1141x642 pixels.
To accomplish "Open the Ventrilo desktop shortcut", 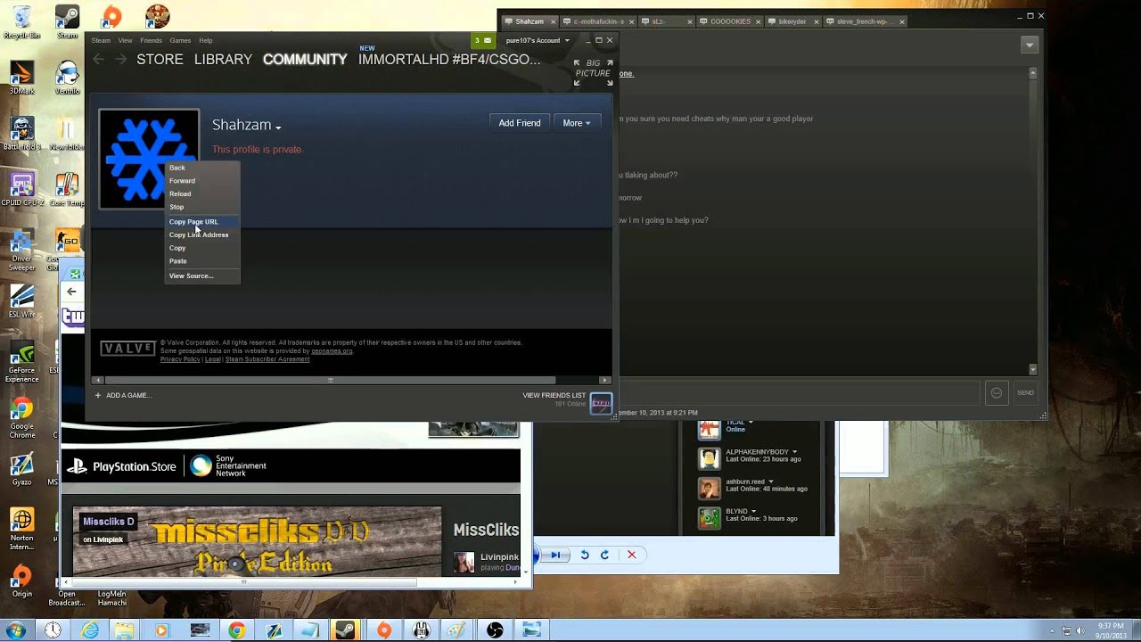I will (x=67, y=77).
